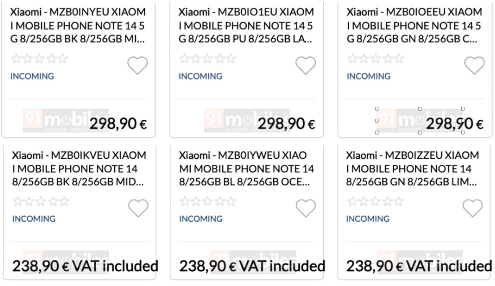
Task: Click the selected watermark box on MZB0IOEEU card
Action: coord(419,120)
